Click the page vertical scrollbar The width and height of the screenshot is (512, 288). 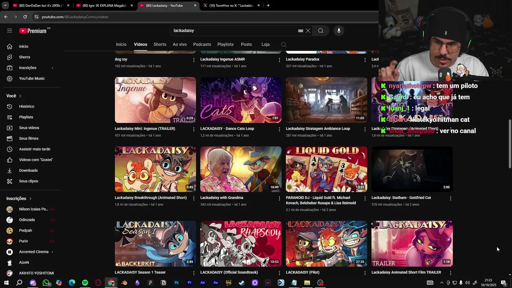point(510,144)
